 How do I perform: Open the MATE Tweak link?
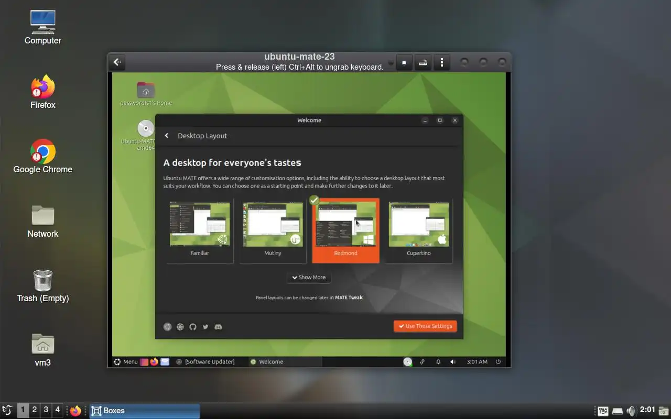[x=349, y=297]
